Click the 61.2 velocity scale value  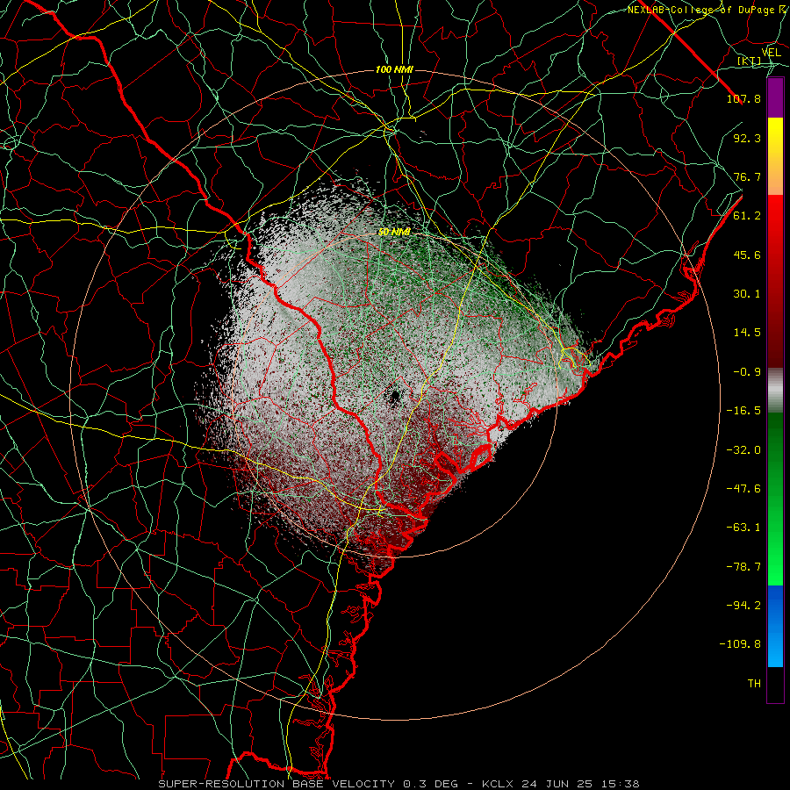(x=747, y=216)
